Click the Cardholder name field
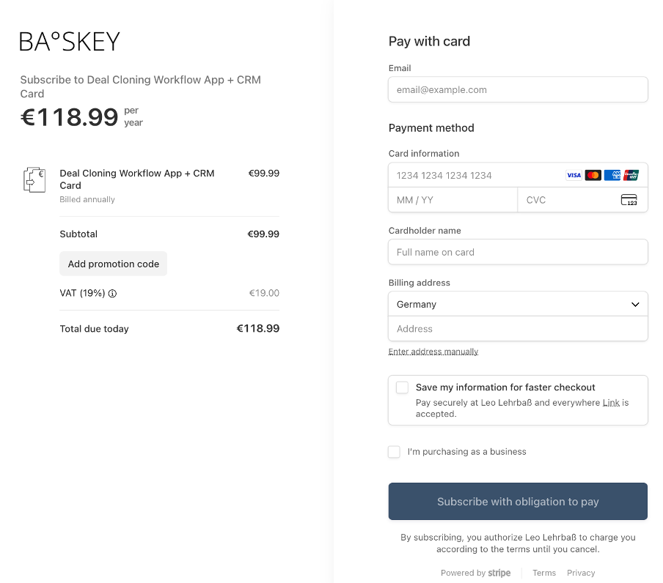The height and width of the screenshot is (583, 663). pos(518,252)
